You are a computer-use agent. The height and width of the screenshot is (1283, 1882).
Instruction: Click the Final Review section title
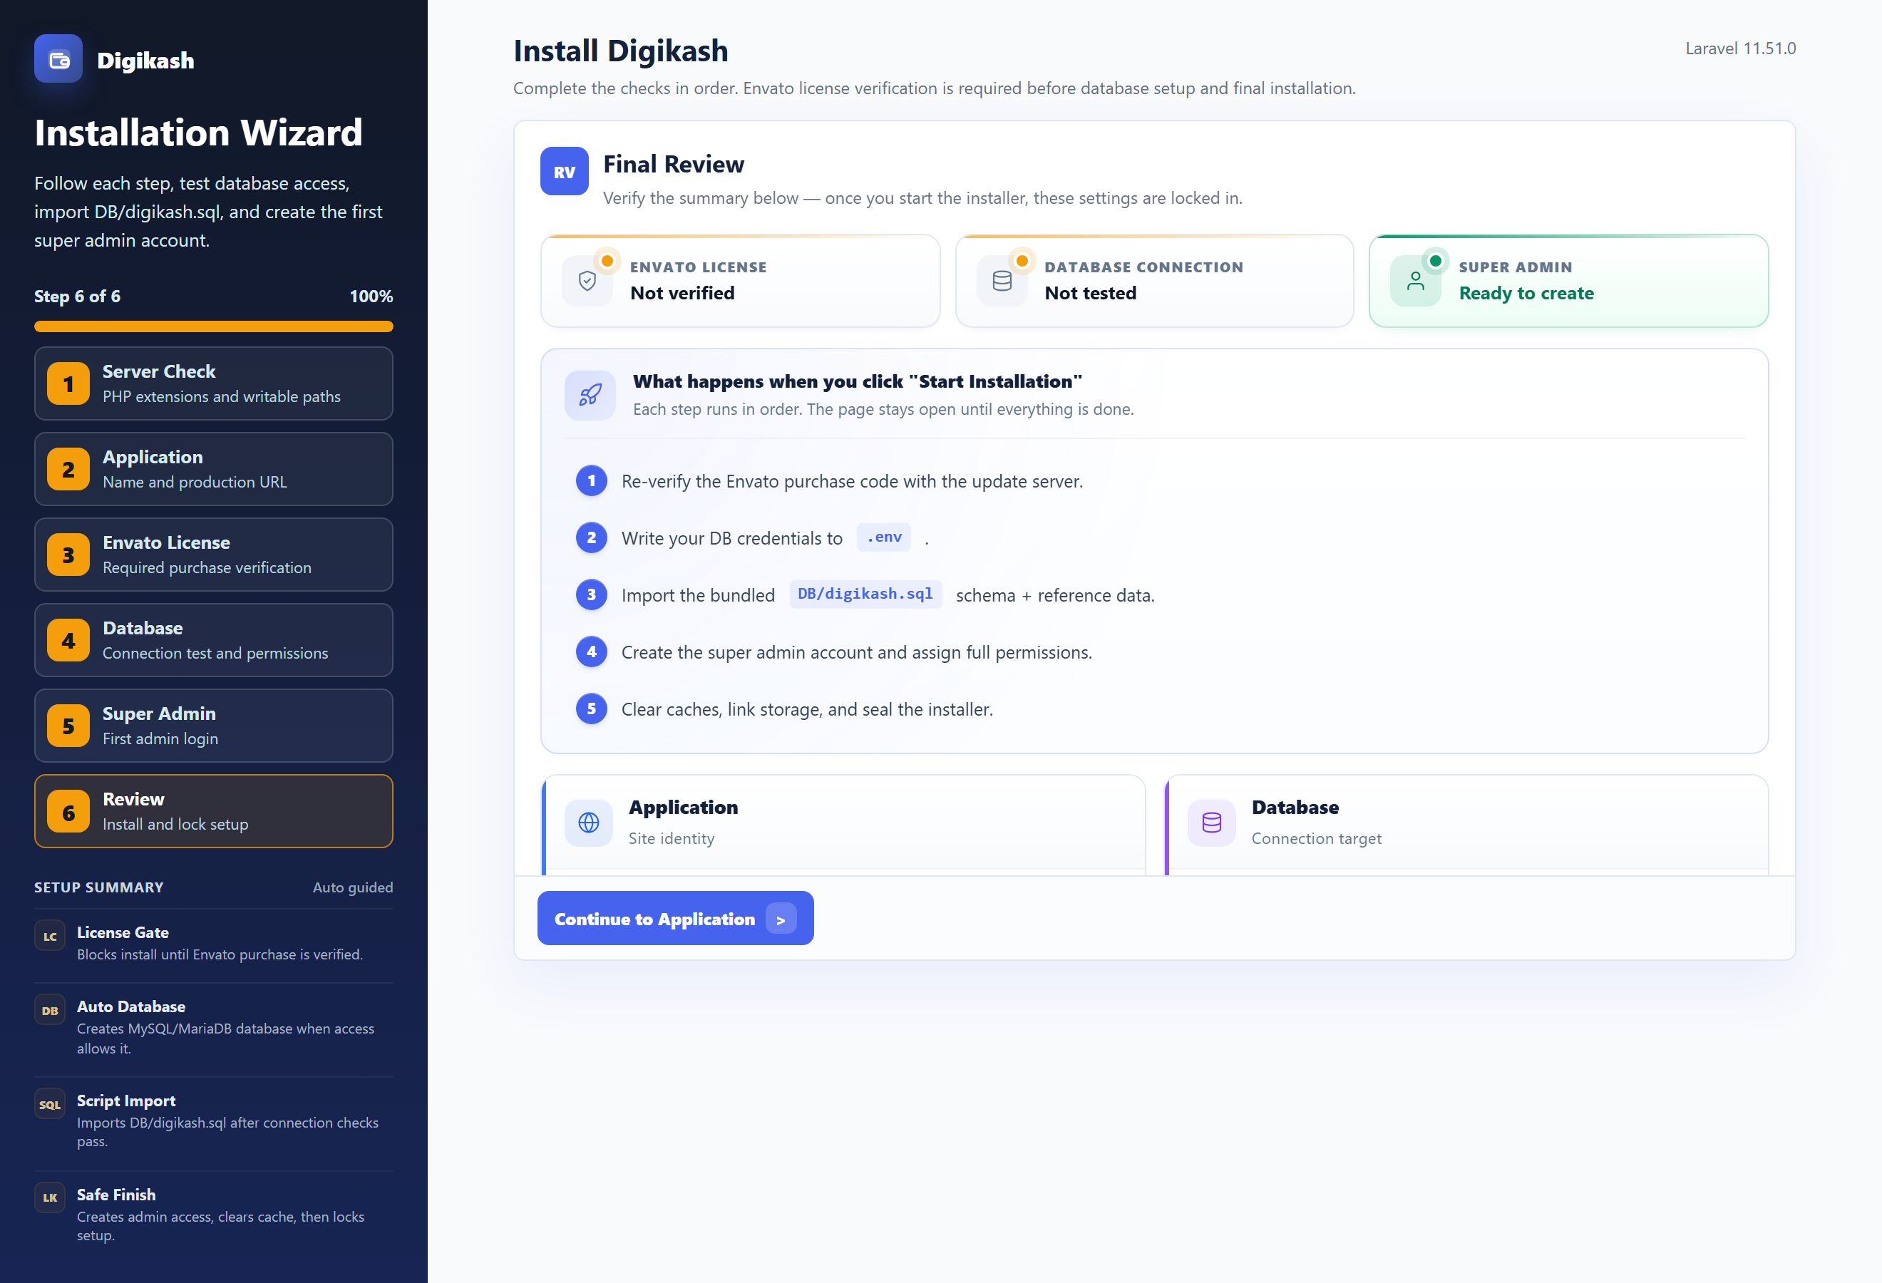coord(674,165)
